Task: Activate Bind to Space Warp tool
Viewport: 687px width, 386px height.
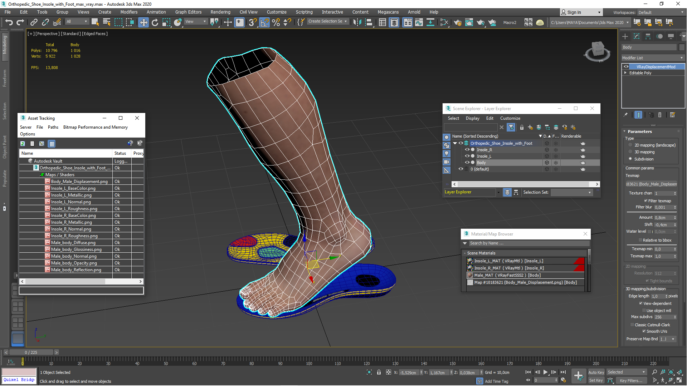Action: [57, 22]
